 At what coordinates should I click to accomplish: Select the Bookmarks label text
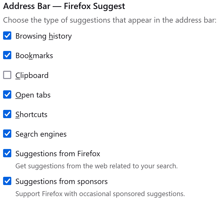(34, 56)
